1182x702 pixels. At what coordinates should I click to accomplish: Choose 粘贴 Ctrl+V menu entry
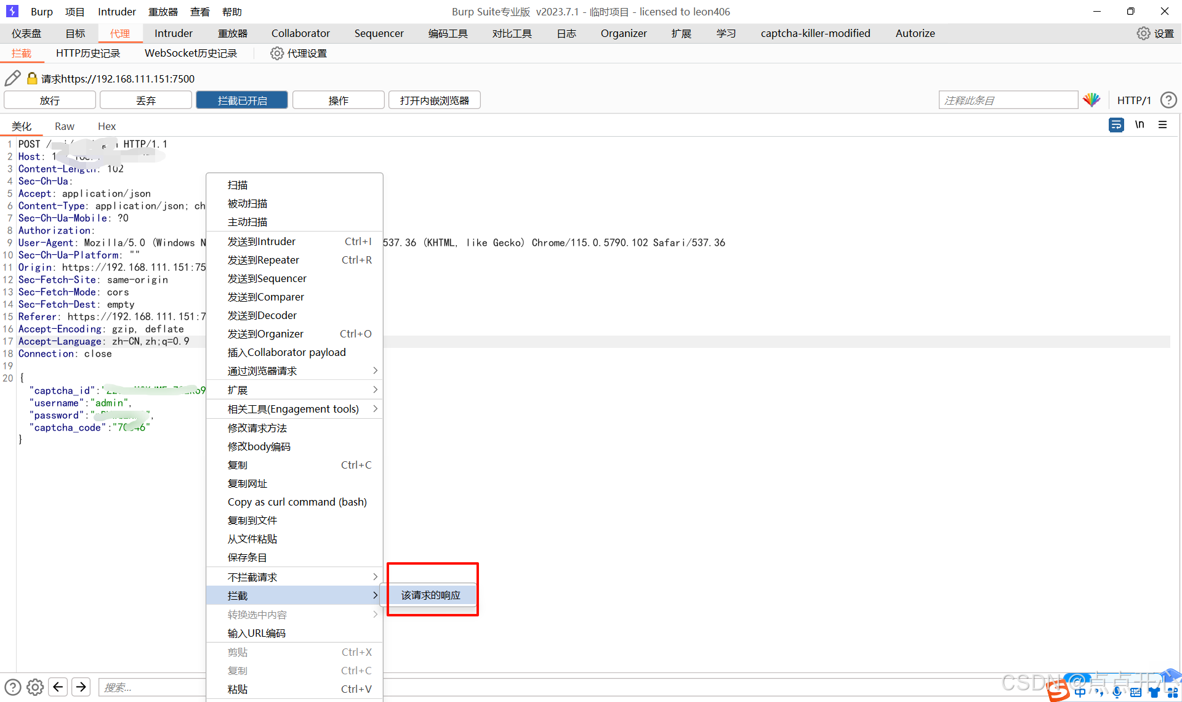[294, 689]
